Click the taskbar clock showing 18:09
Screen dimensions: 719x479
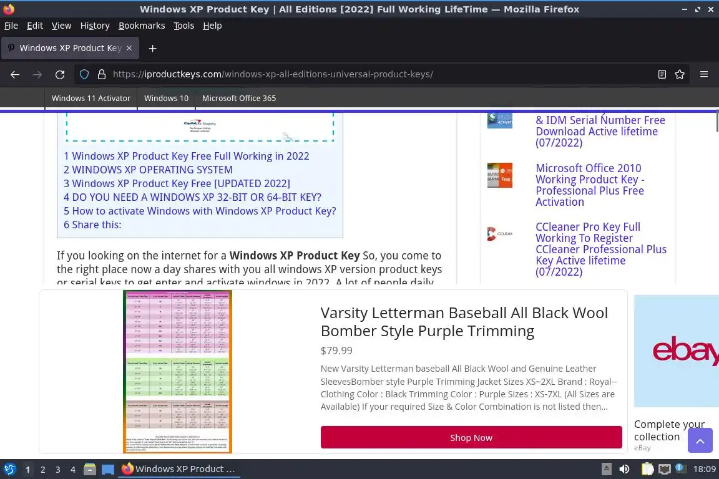[704, 469]
